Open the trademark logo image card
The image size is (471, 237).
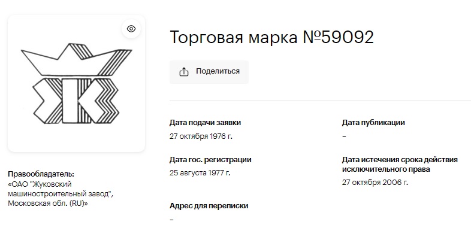pyautogui.click(x=76, y=83)
